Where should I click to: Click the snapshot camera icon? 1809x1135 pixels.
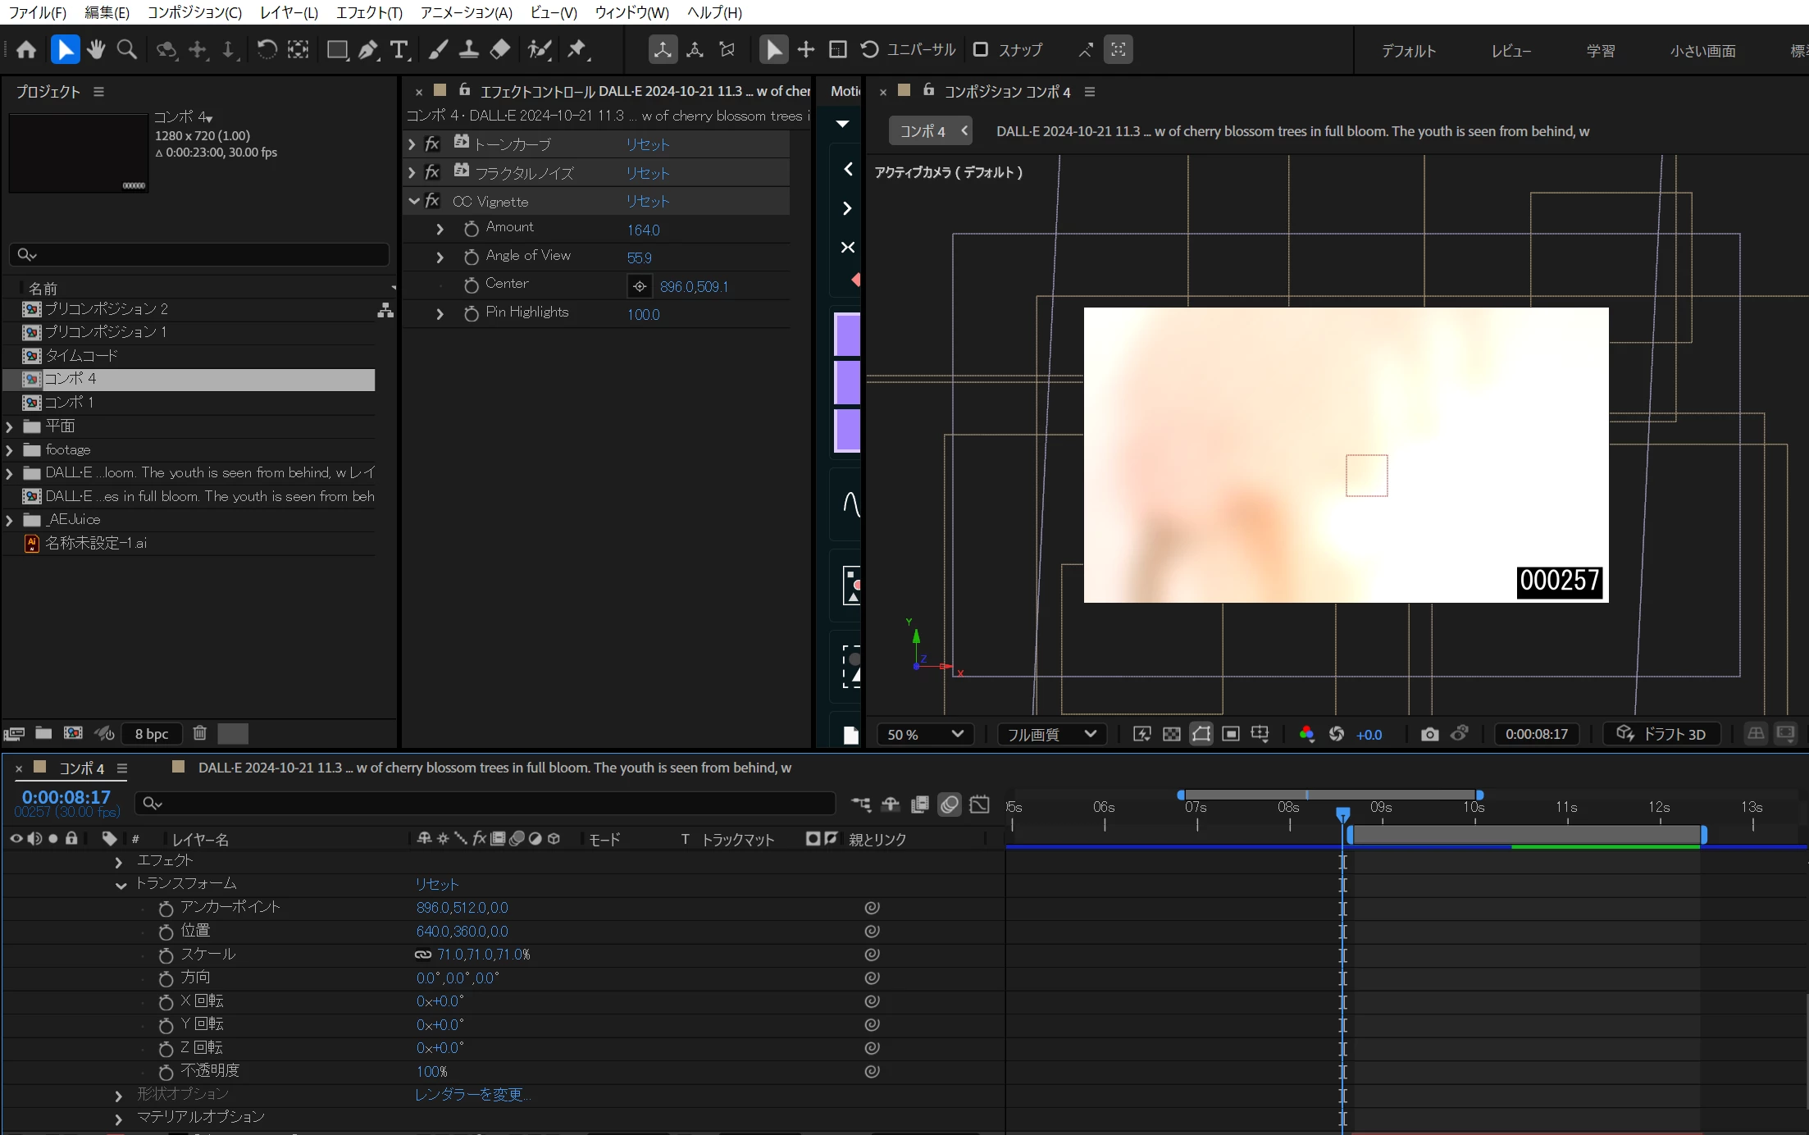coord(1429,734)
